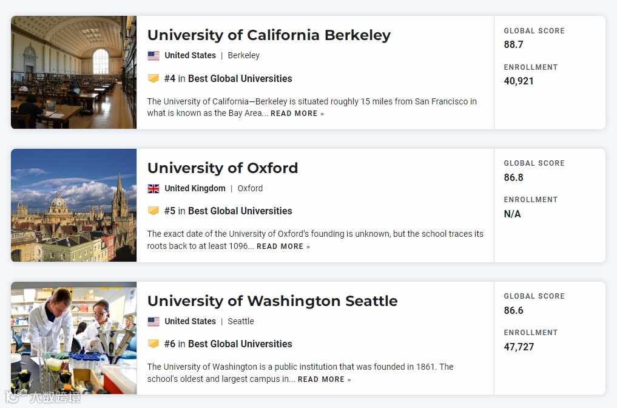This screenshot has height=408, width=617.
Task: Open the University of California Berkeley title
Action: coord(269,35)
